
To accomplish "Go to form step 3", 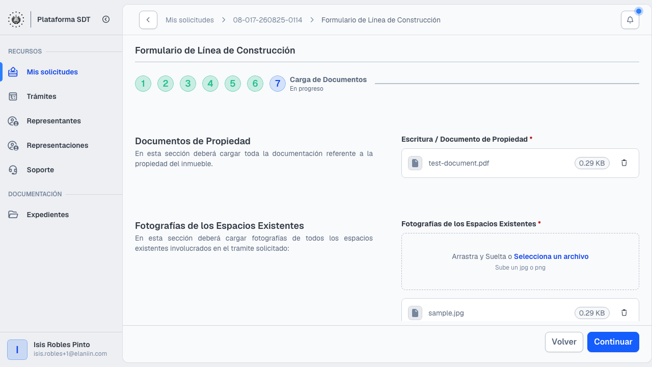I will pyautogui.click(x=188, y=84).
